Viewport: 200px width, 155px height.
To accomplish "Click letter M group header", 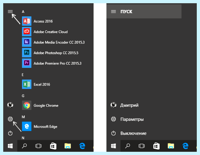I will tap(23, 117).
